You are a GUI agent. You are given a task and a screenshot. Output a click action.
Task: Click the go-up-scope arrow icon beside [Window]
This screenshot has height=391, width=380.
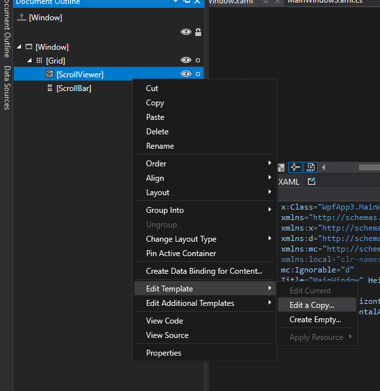coord(22,17)
